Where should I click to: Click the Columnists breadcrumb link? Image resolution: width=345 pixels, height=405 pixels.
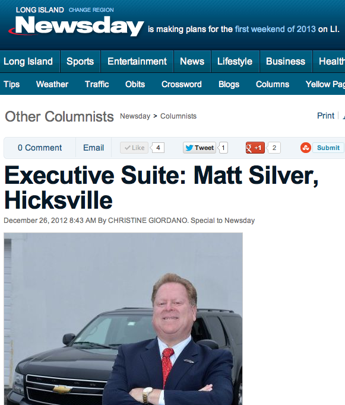[179, 116]
